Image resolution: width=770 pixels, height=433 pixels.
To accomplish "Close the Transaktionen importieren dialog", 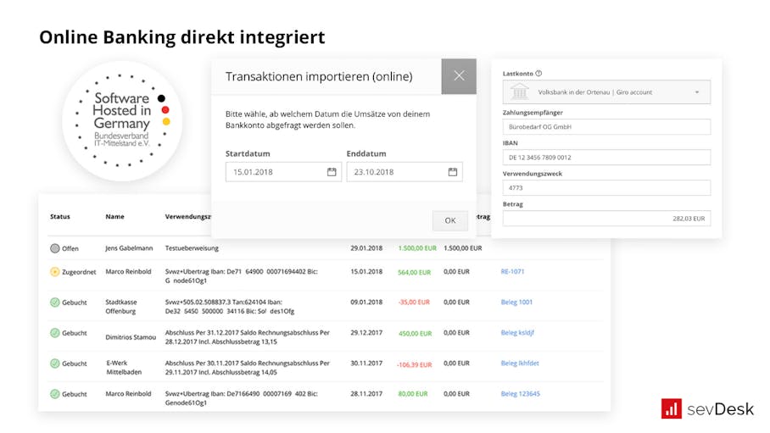I will click(459, 75).
